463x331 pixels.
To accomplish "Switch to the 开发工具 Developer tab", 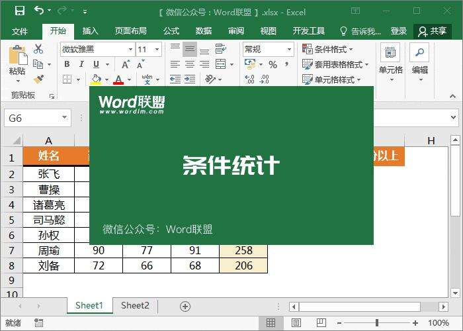I will tap(309, 30).
